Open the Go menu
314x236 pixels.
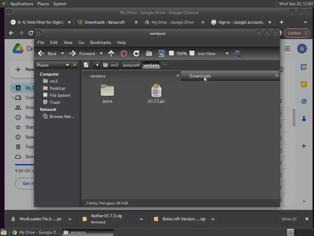click(81, 42)
